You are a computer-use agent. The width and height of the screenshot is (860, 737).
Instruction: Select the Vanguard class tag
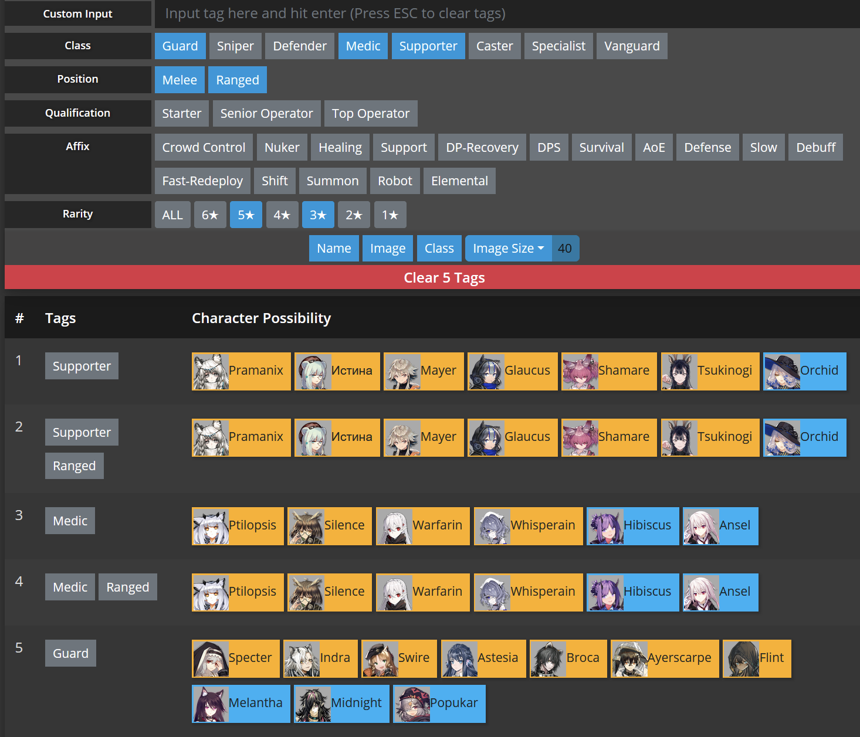click(632, 46)
